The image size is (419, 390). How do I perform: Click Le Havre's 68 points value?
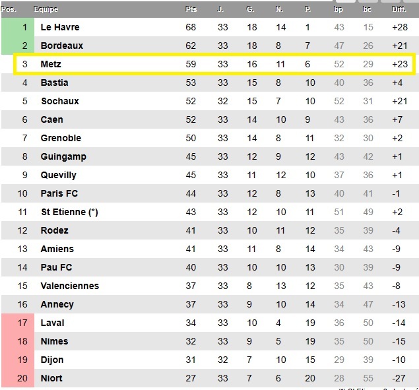[191, 27]
